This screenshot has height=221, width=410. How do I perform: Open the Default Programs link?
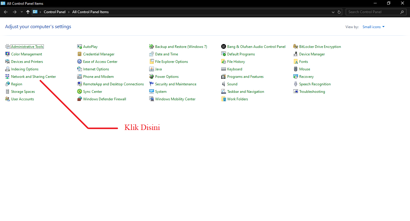click(x=241, y=54)
